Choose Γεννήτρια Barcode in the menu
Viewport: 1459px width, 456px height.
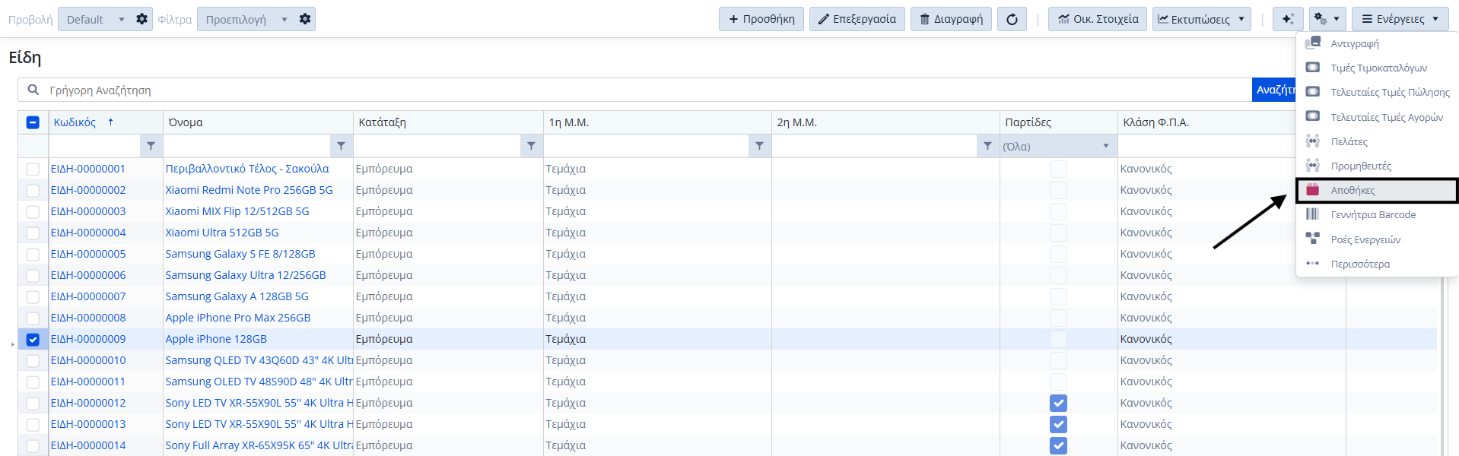(x=1372, y=215)
